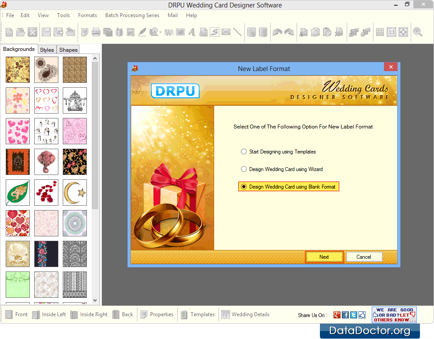Viewport: 434px width, 339px height.
Task: Click the Front card side button
Action: pyautogui.click(x=17, y=314)
